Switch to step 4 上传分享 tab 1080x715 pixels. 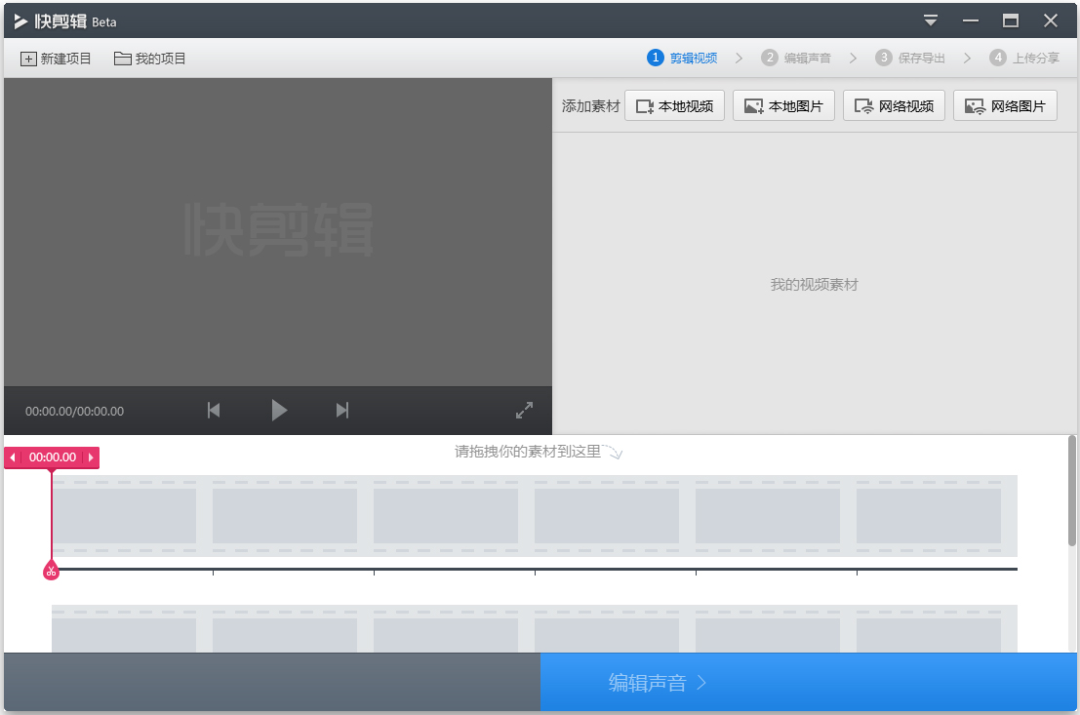1024,58
